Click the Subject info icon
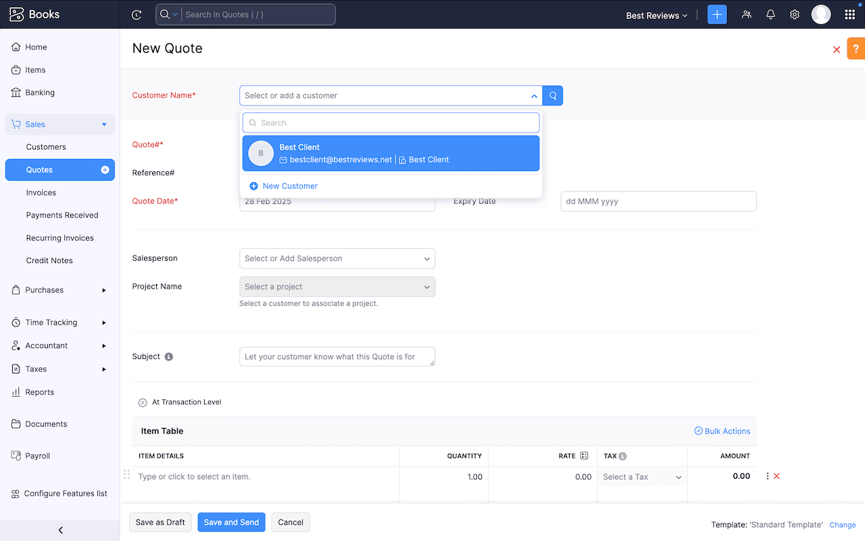This screenshot has width=865, height=541. coord(169,356)
